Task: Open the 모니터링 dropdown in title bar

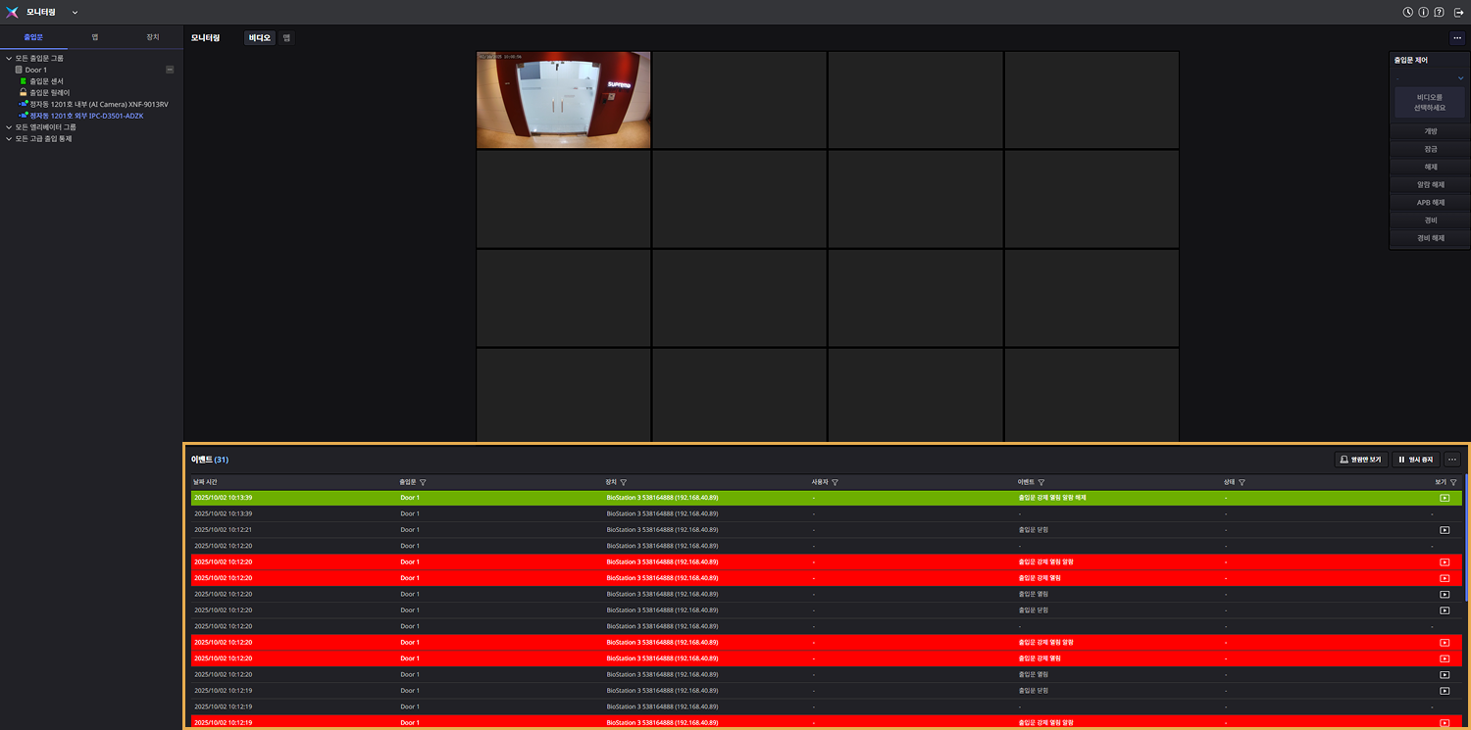Action: pyautogui.click(x=76, y=13)
